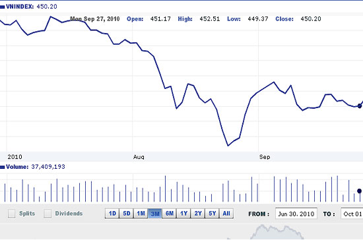This screenshot has height=240, width=363.
Task: Click the Sep label on the time axis
Action: point(265,157)
